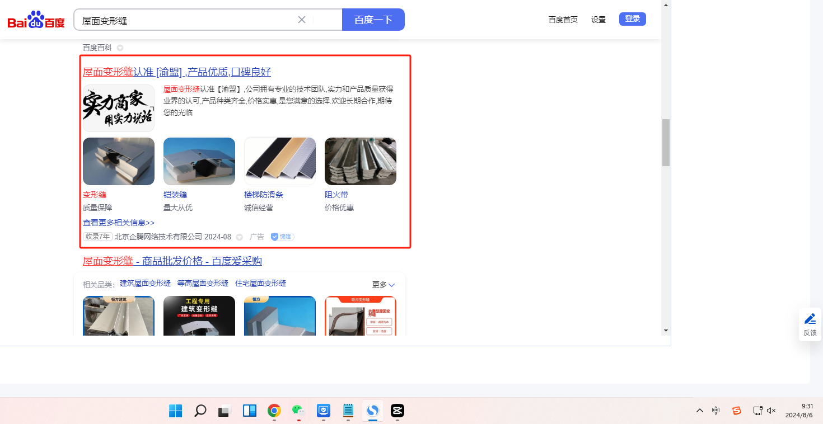
Task: Go to 百度首页
Action: point(563,20)
